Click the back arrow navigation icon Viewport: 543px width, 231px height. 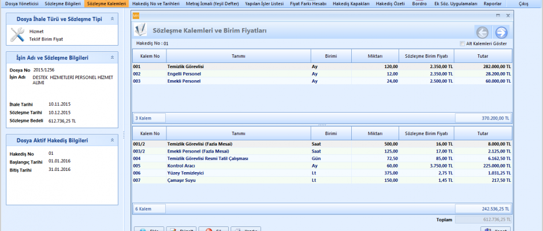pos(482,33)
